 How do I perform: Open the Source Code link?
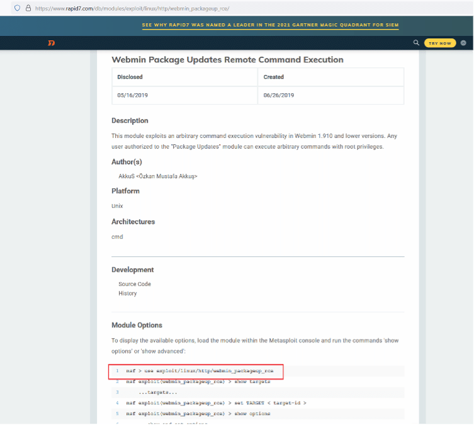coord(135,284)
